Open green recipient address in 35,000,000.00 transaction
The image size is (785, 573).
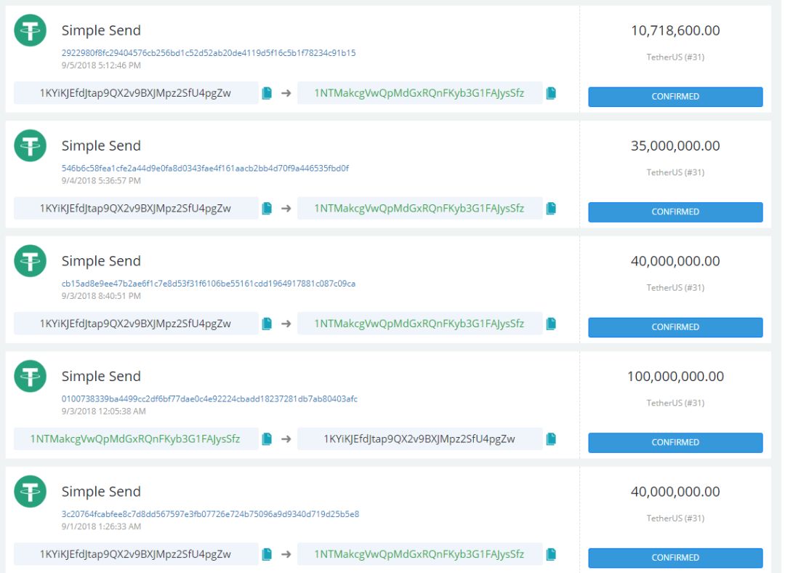click(419, 209)
